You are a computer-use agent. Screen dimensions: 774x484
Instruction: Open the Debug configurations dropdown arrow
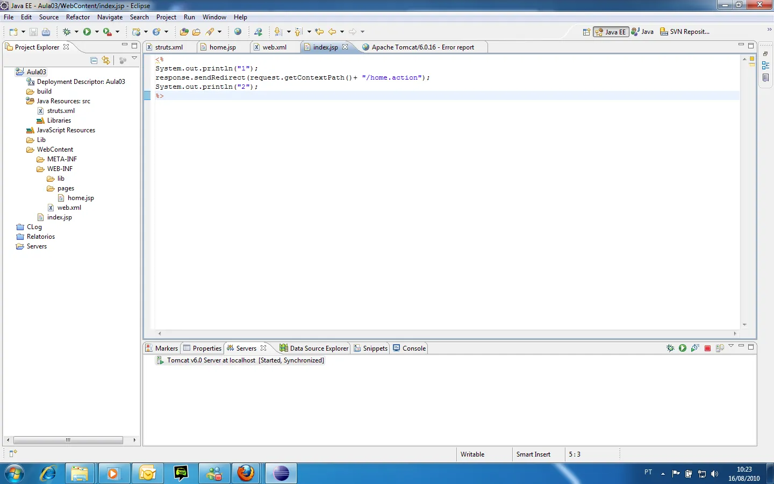76,32
